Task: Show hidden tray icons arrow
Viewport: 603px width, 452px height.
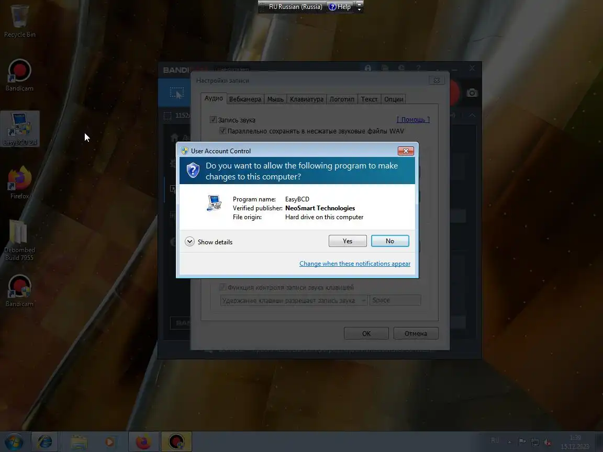Action: (509, 442)
